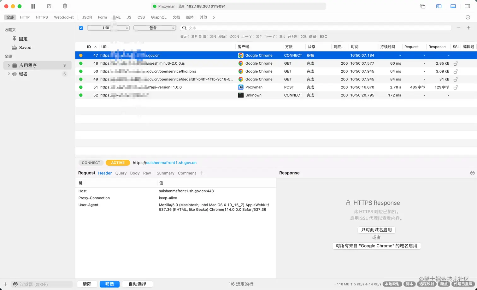
Task: Toggle the 本地映射 status badge
Action: coord(392,284)
